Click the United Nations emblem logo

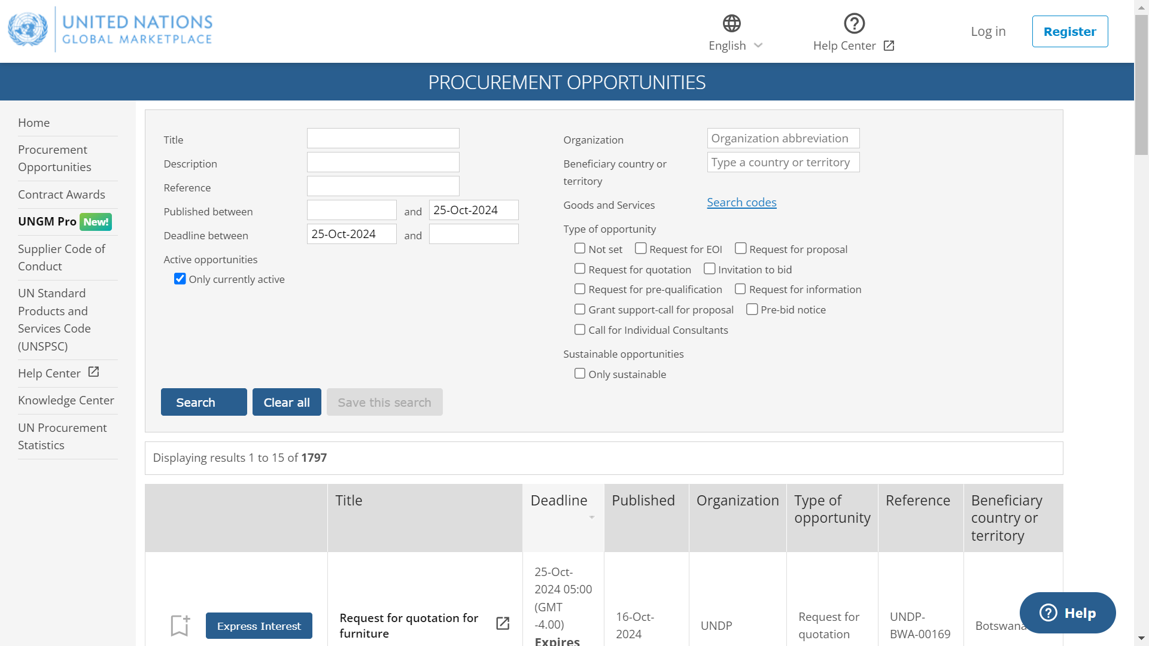[x=28, y=30]
